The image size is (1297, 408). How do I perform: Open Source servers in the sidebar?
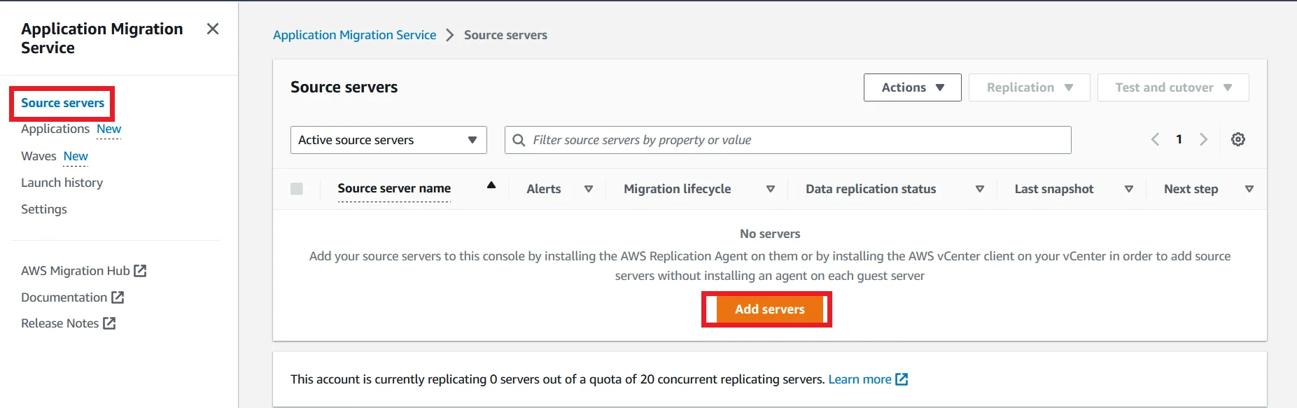point(62,103)
